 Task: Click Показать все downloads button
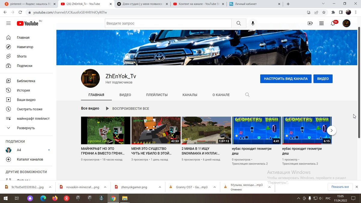(340, 187)
